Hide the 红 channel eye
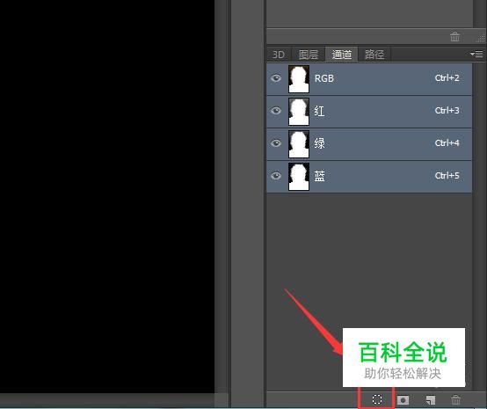Viewport: 487px width, 409px height. tap(276, 111)
